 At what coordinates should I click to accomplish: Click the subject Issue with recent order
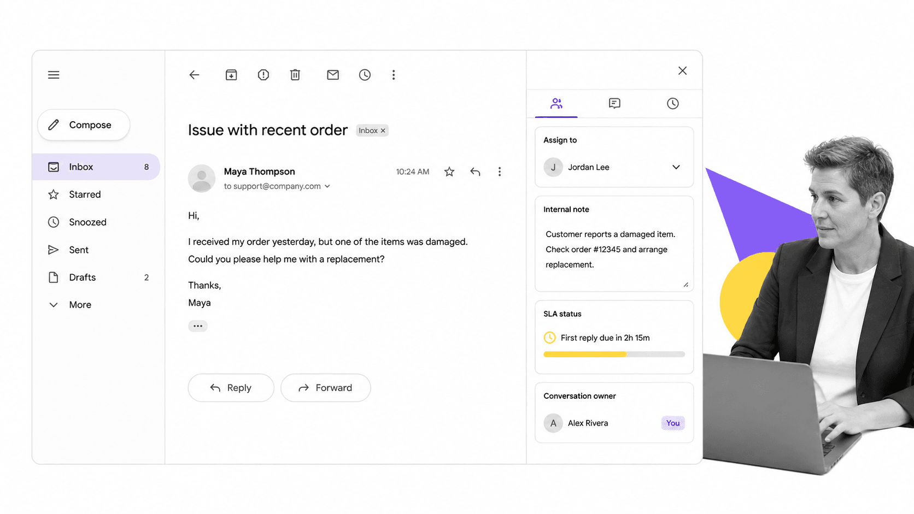[x=268, y=130]
